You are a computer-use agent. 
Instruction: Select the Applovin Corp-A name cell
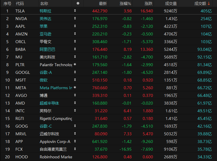pos(55,142)
